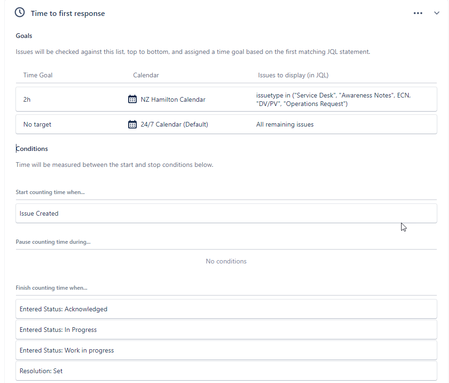Select the Resolution: Set condition
The height and width of the screenshot is (383, 449).
point(226,371)
